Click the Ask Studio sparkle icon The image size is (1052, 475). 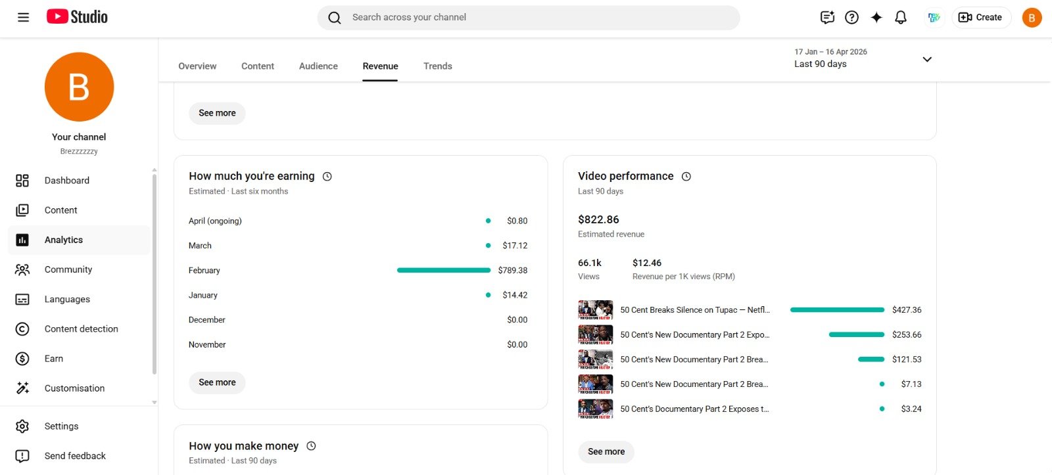tap(876, 18)
